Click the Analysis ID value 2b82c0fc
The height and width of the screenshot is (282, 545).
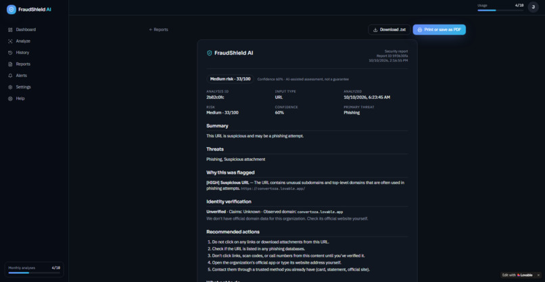pos(215,97)
